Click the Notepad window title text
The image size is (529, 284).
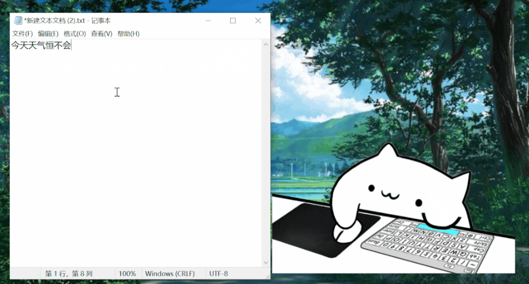point(67,21)
